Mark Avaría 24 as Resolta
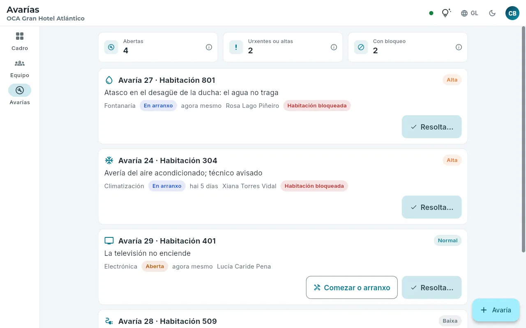Image resolution: width=526 pixels, height=328 pixels. [431, 207]
